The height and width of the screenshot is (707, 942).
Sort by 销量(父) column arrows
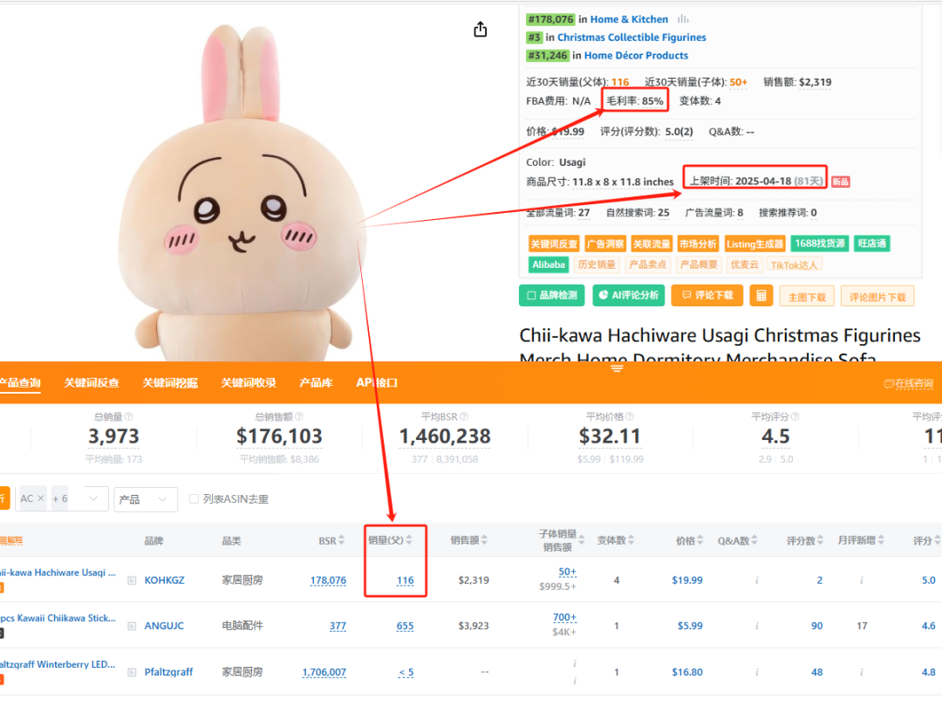pos(408,540)
